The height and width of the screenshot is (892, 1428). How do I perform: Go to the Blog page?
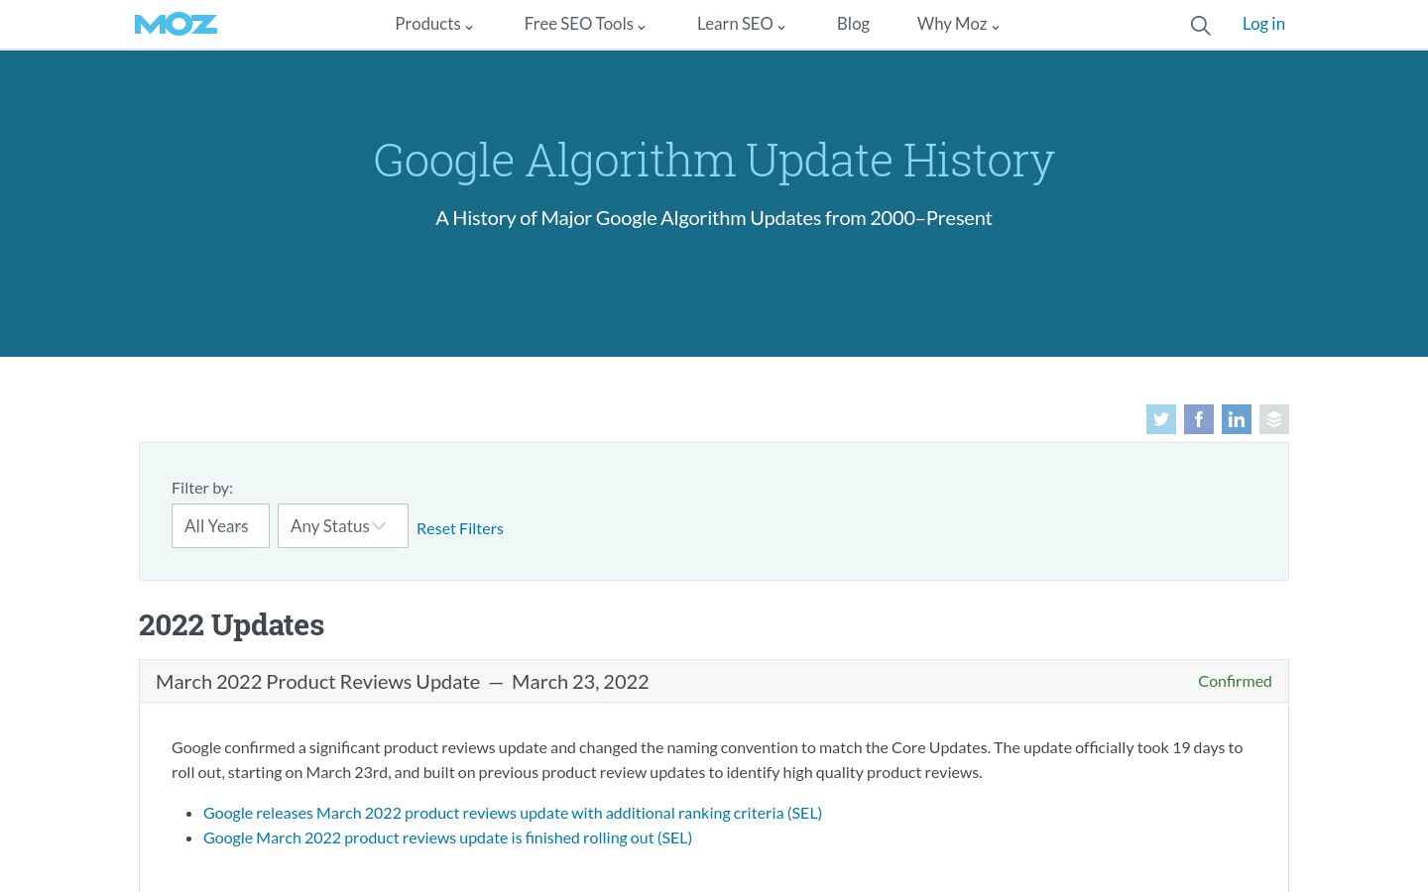[x=853, y=24]
